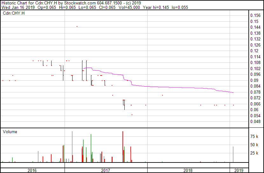Click the 0.048 price axis label
This screenshot has height=173, width=264.
255,121
